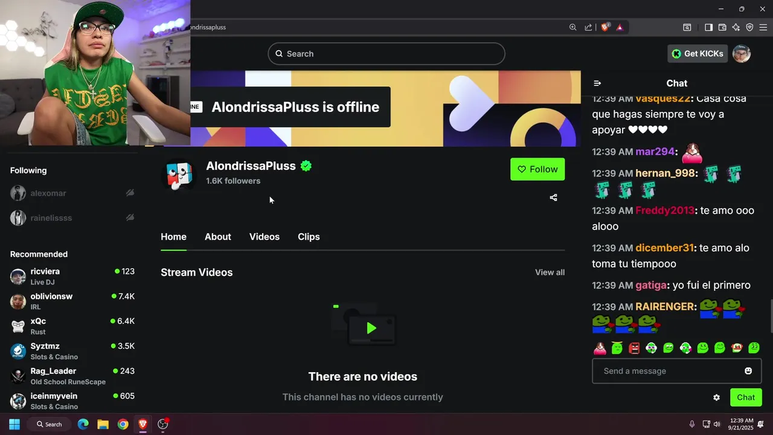773x435 pixels.
Task: Click username hernan_998 in chat
Action: click(x=665, y=173)
